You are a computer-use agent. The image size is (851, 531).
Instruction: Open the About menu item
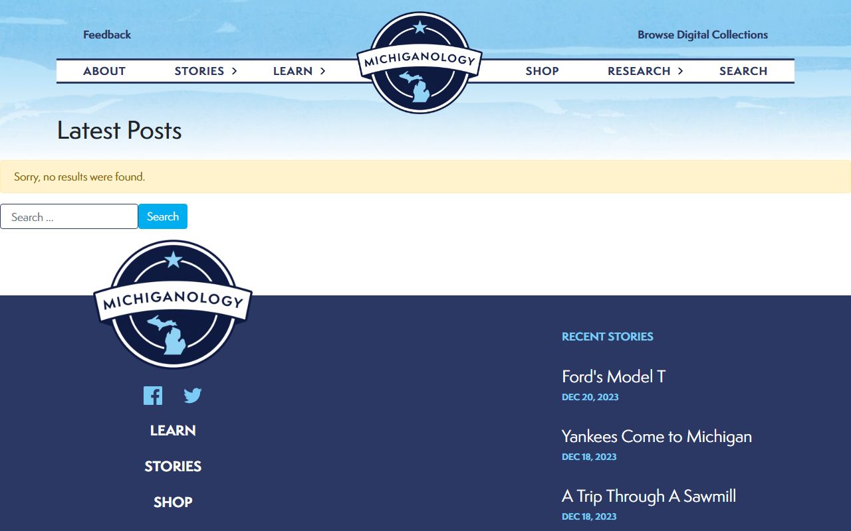tap(104, 71)
